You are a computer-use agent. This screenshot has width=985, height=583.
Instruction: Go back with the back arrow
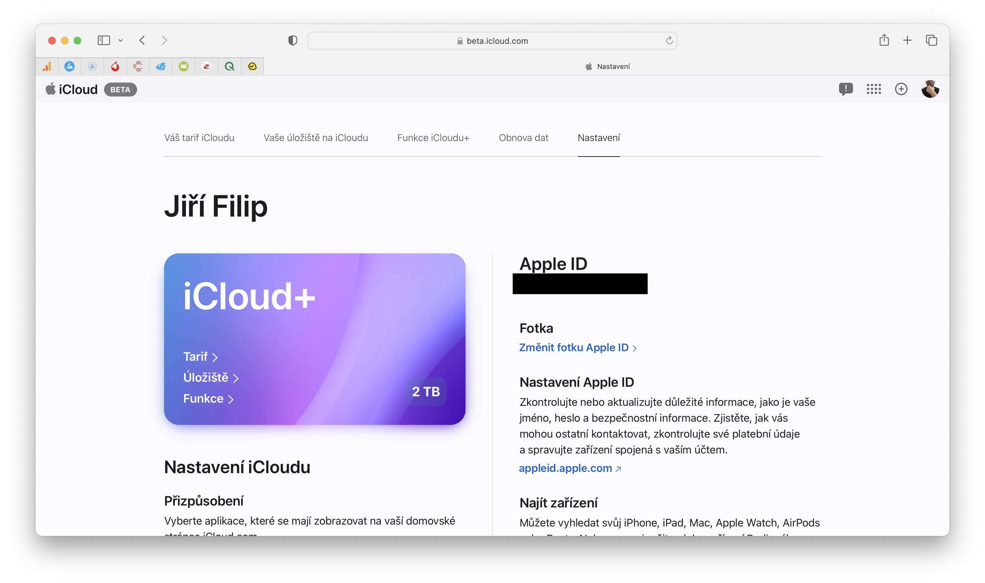[142, 40]
